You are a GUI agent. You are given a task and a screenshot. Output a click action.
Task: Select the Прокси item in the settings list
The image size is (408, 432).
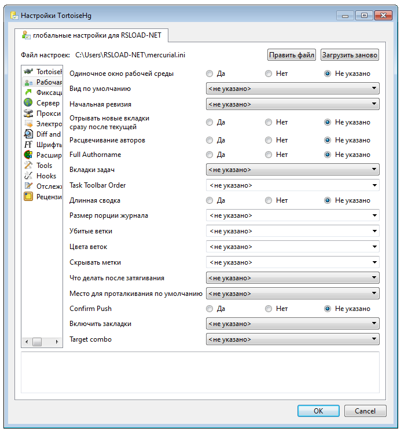tap(42, 114)
